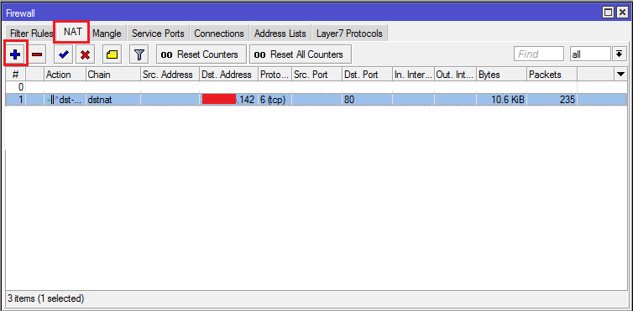Disable rule using red cross icon
The image size is (633, 311).
click(85, 54)
